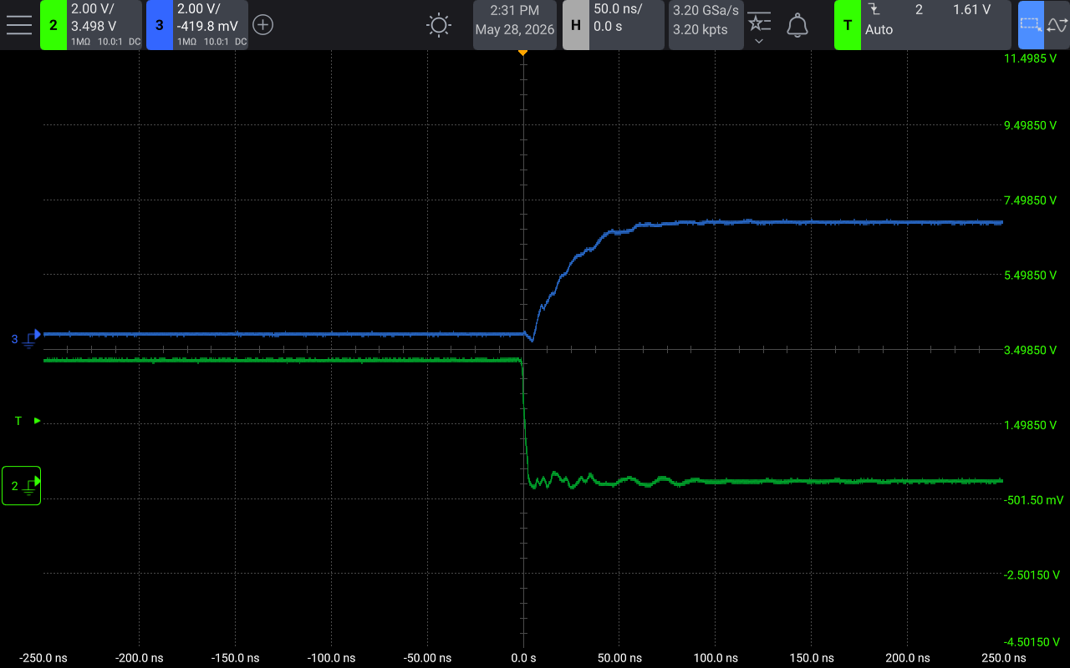Image resolution: width=1070 pixels, height=668 pixels.
Task: Click the 250.0 ns time axis label
Action: 1003,658
